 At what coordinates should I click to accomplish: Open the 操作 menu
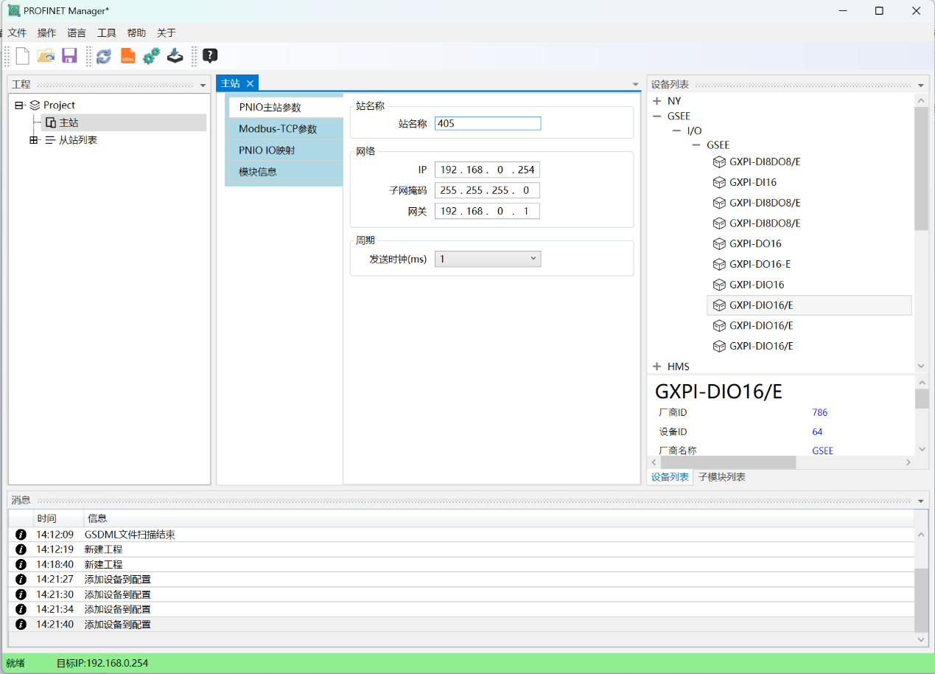47,33
